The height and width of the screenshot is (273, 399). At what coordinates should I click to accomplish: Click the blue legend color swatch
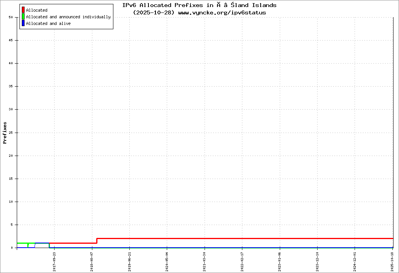23,23
